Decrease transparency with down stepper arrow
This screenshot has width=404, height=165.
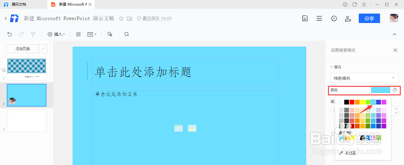(397, 113)
